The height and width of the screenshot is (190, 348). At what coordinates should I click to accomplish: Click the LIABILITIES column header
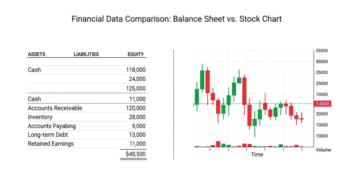(x=86, y=54)
